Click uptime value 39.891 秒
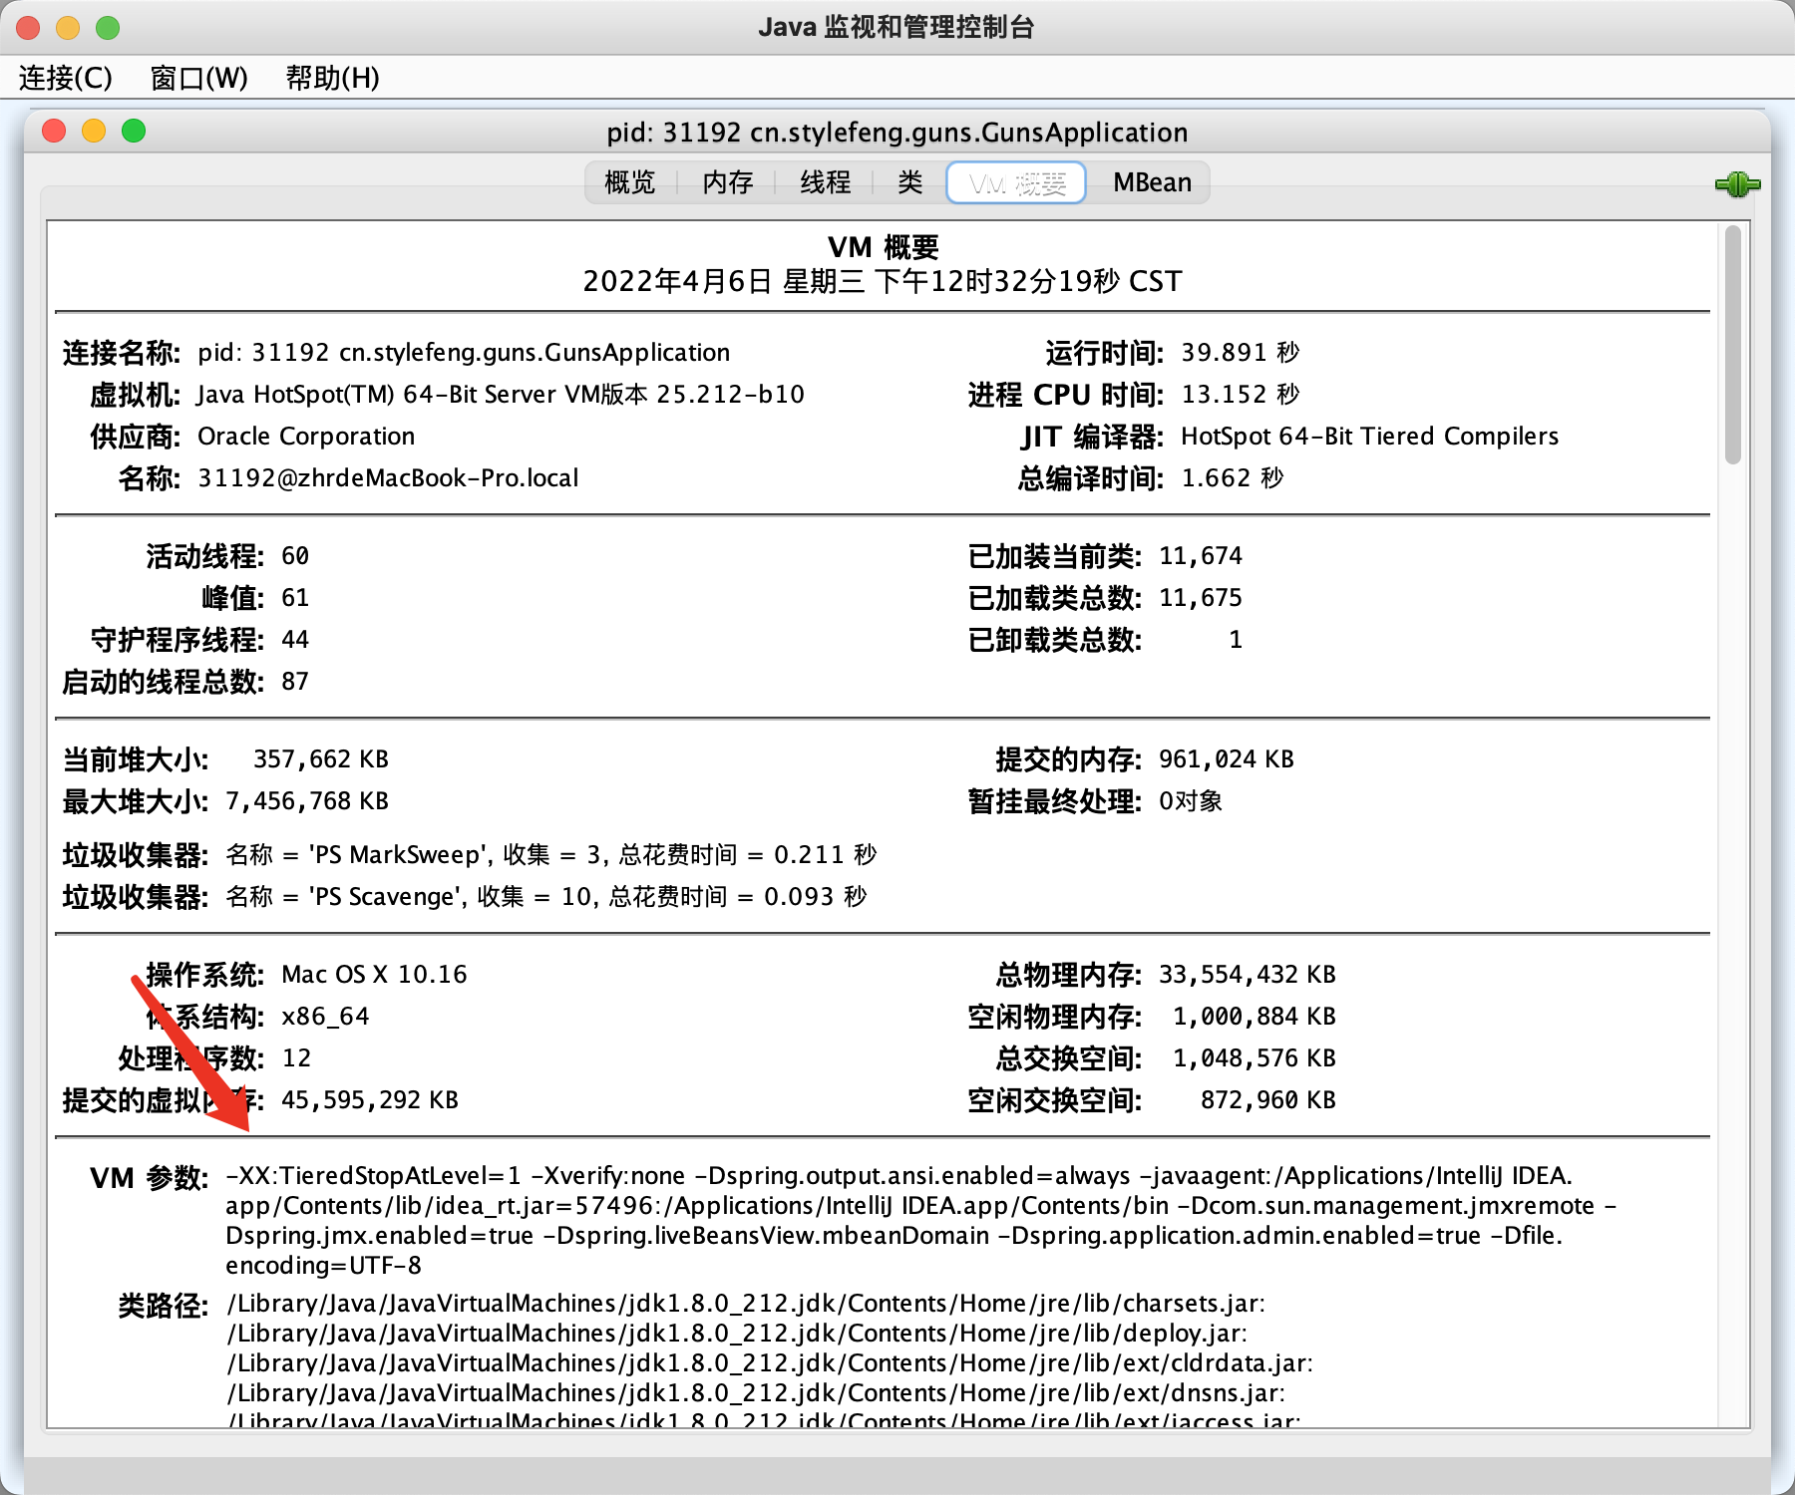The width and height of the screenshot is (1795, 1495). click(x=1241, y=353)
